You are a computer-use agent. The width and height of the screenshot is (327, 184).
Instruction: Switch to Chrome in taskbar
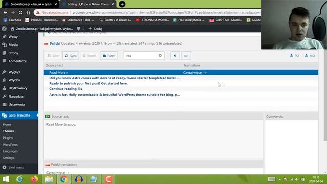point(64,179)
